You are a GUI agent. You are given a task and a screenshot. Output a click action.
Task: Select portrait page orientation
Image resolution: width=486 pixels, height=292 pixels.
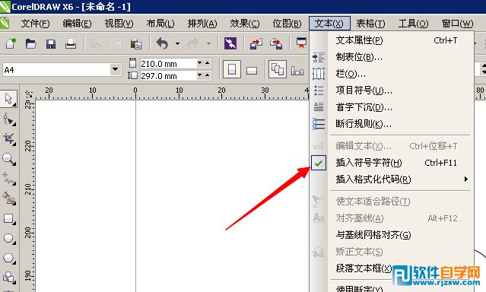(232, 69)
